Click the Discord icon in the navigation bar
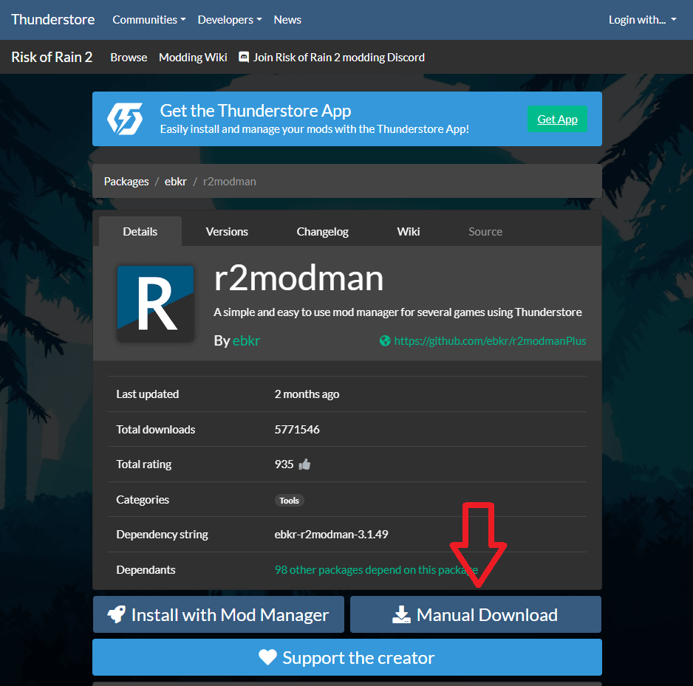 244,57
